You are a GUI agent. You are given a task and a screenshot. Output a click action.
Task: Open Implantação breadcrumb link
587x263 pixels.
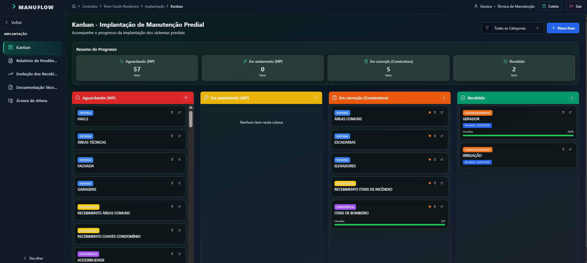pyautogui.click(x=155, y=6)
